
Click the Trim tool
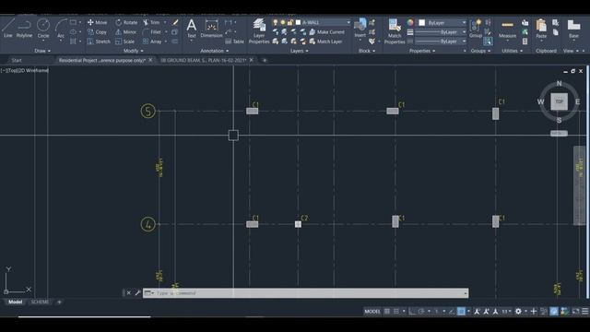[151, 22]
